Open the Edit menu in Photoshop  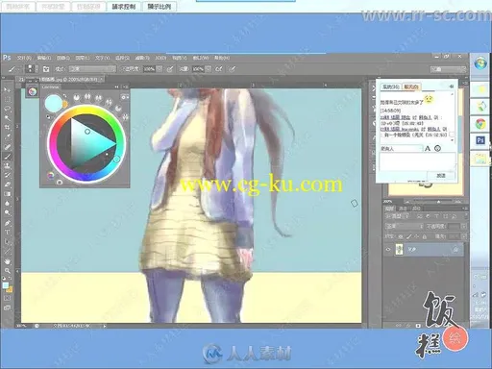[44, 58]
